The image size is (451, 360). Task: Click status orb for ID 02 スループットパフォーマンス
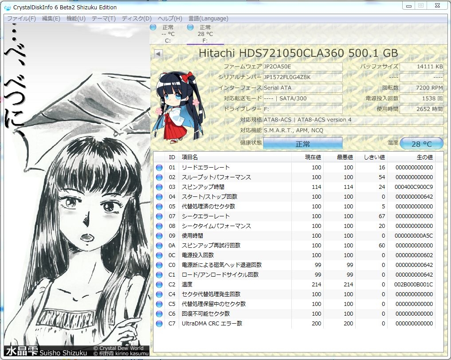[159, 177]
